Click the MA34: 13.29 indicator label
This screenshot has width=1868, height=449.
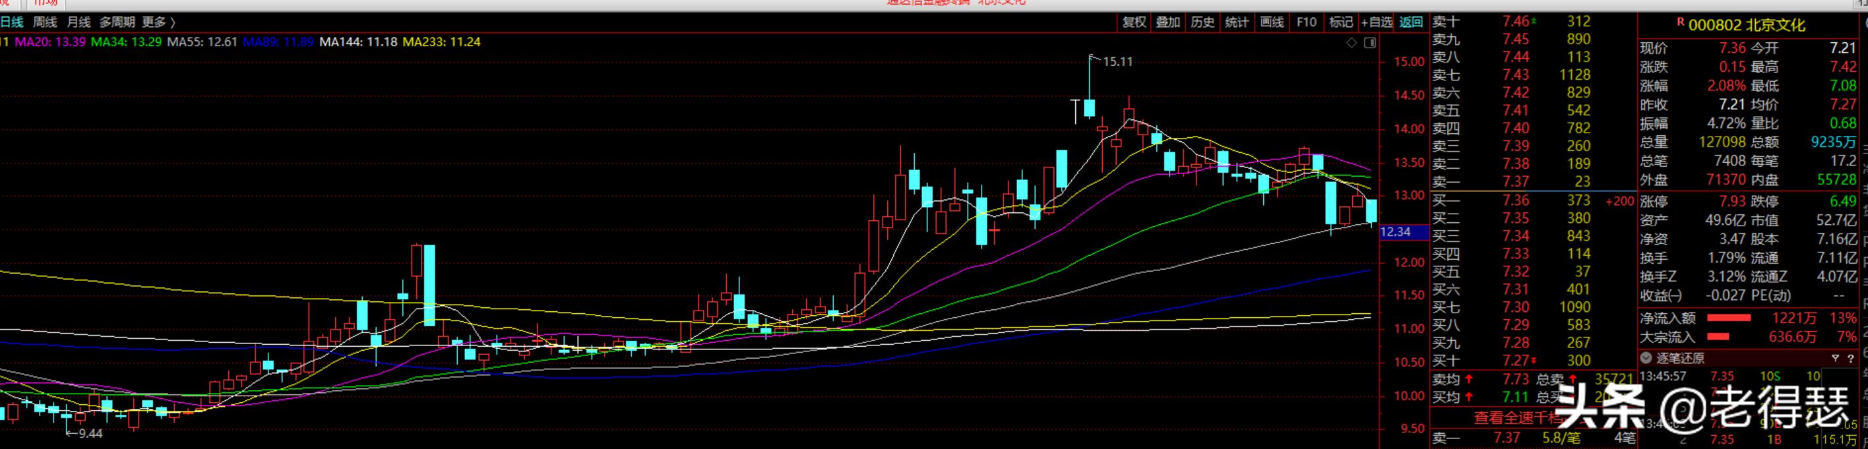pos(126,42)
